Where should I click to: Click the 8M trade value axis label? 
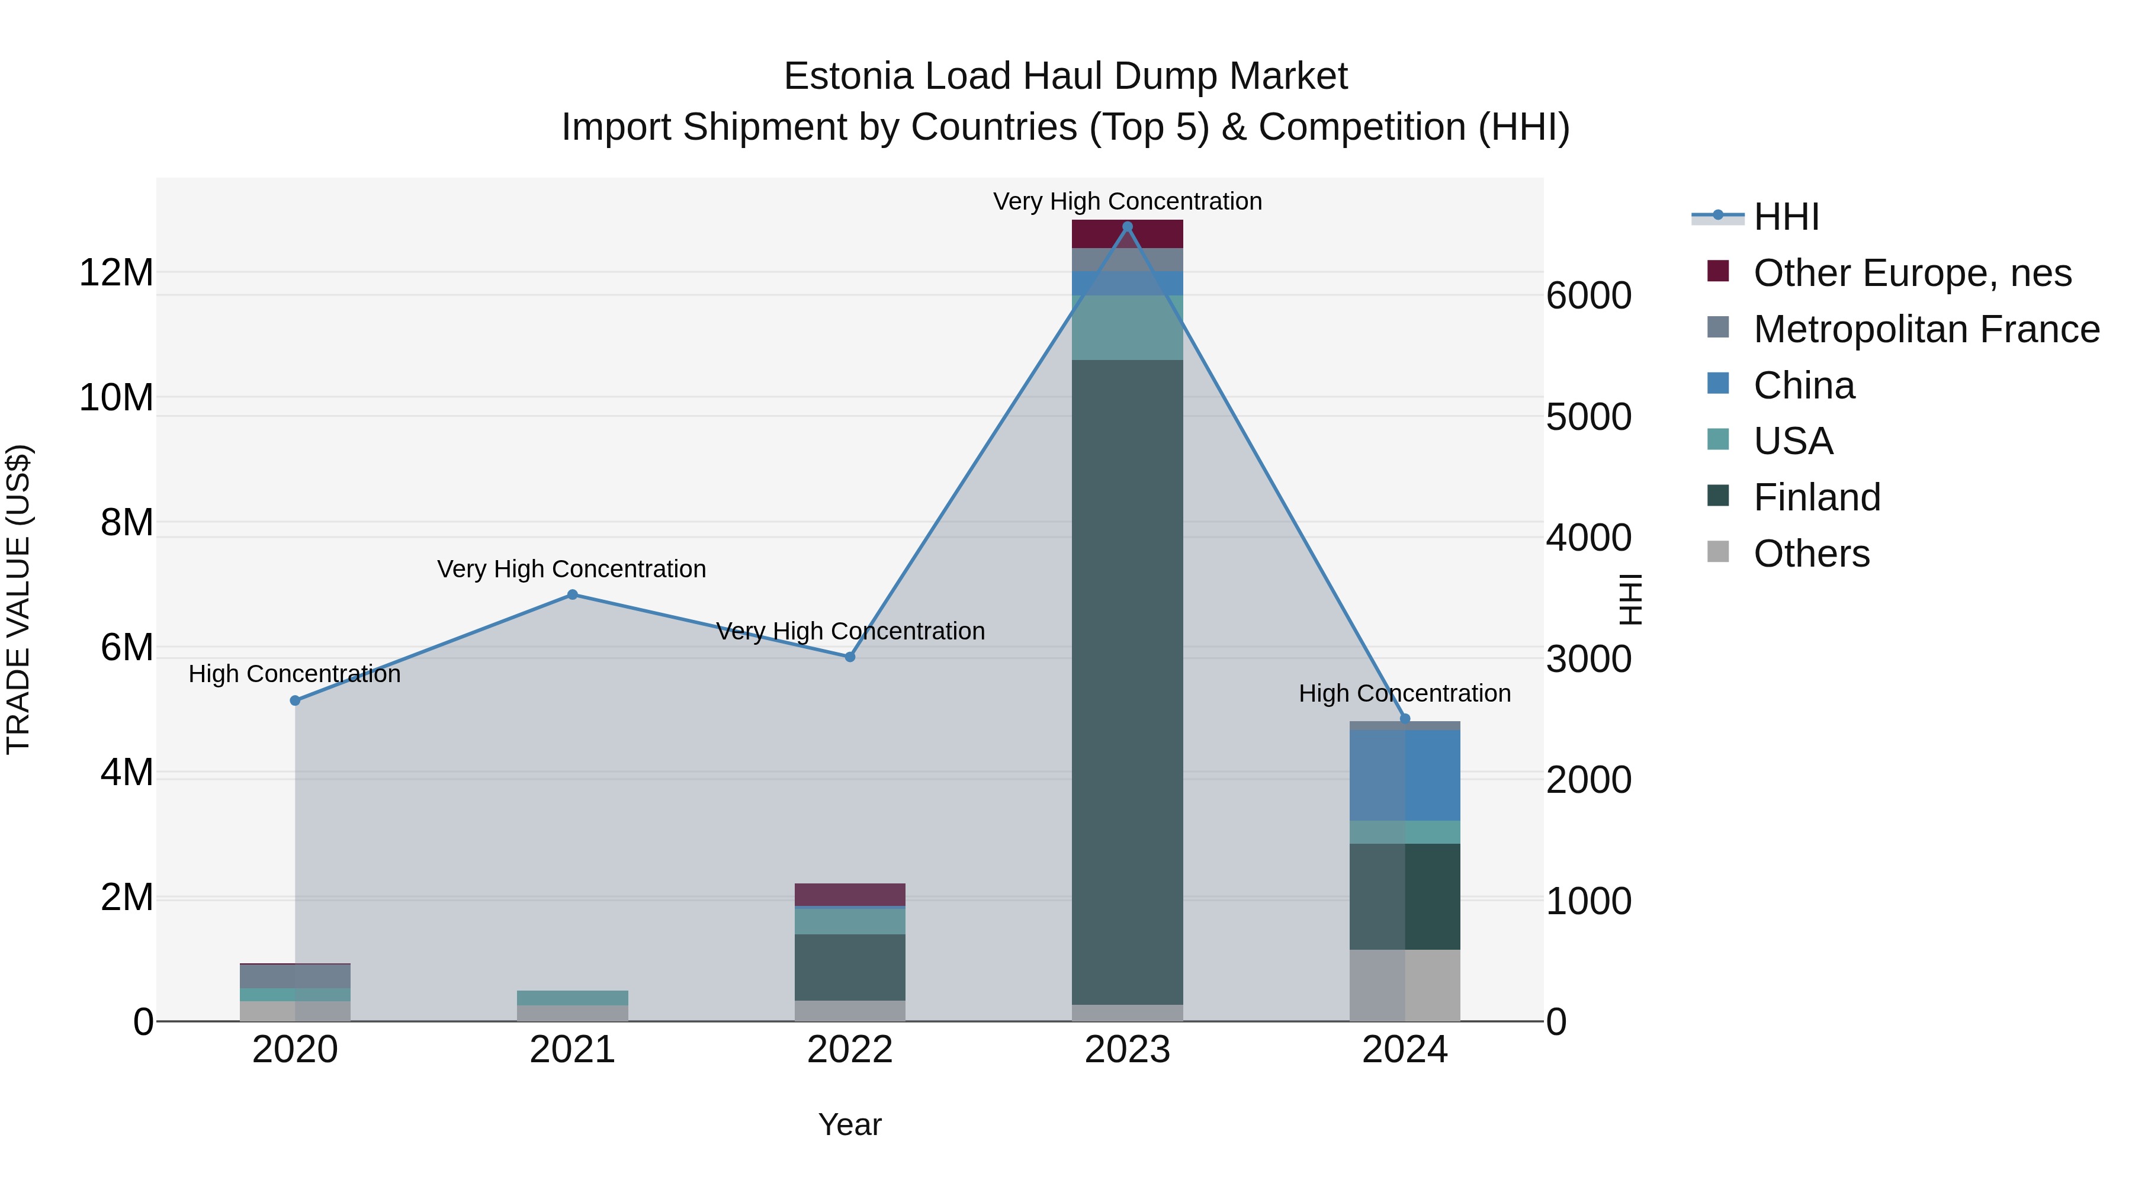coord(127,523)
